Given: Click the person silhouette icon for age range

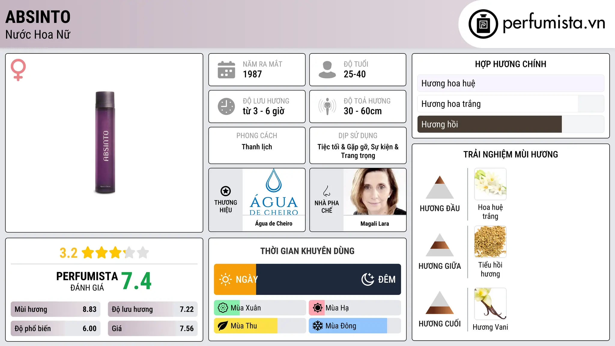Looking at the screenshot, I should click(327, 70).
